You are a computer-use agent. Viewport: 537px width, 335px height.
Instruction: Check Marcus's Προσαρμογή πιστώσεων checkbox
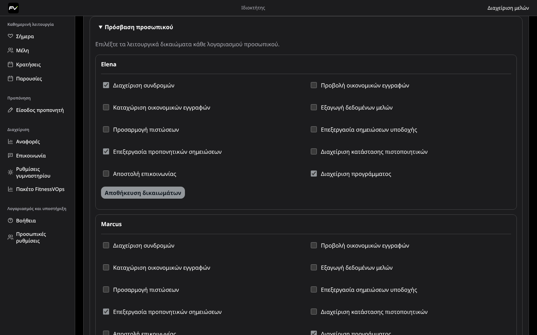pos(106,289)
